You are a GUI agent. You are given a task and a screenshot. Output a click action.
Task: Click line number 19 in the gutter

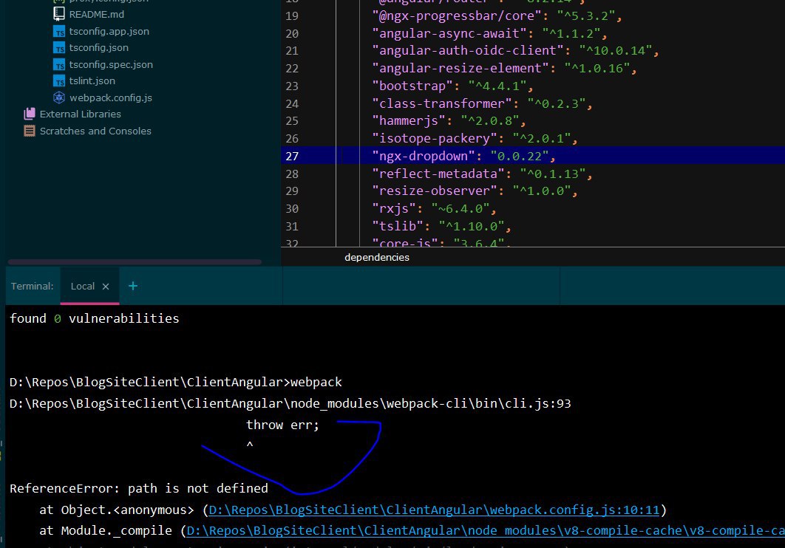[292, 16]
